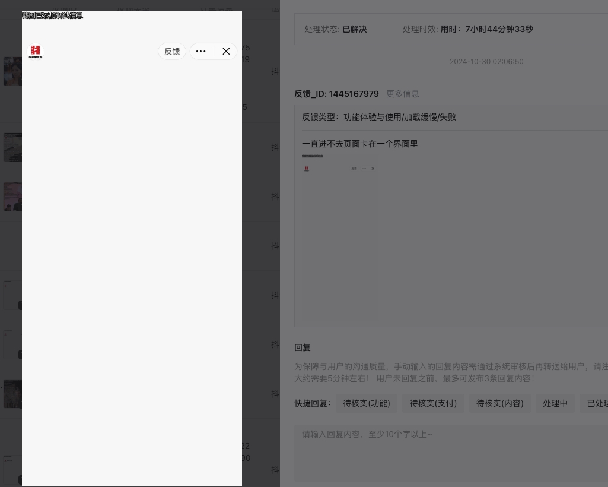Click the pink third thumbnail in left list
608x487 pixels.
pos(12,197)
